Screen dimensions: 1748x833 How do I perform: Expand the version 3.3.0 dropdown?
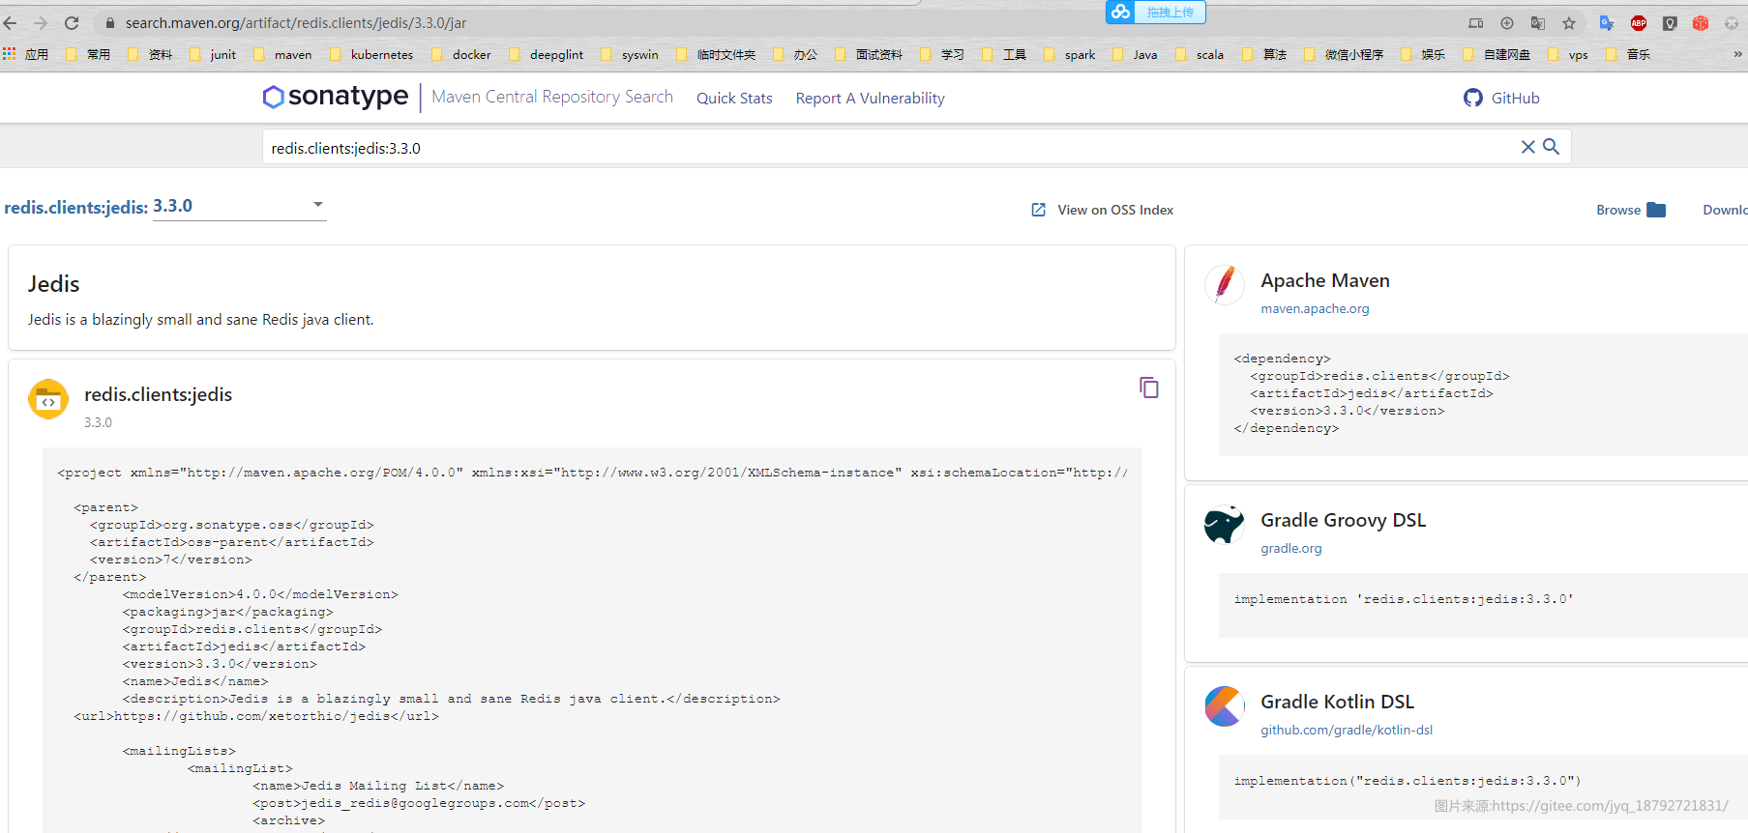(x=317, y=205)
